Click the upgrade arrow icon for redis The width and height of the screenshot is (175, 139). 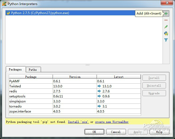[99, 91]
